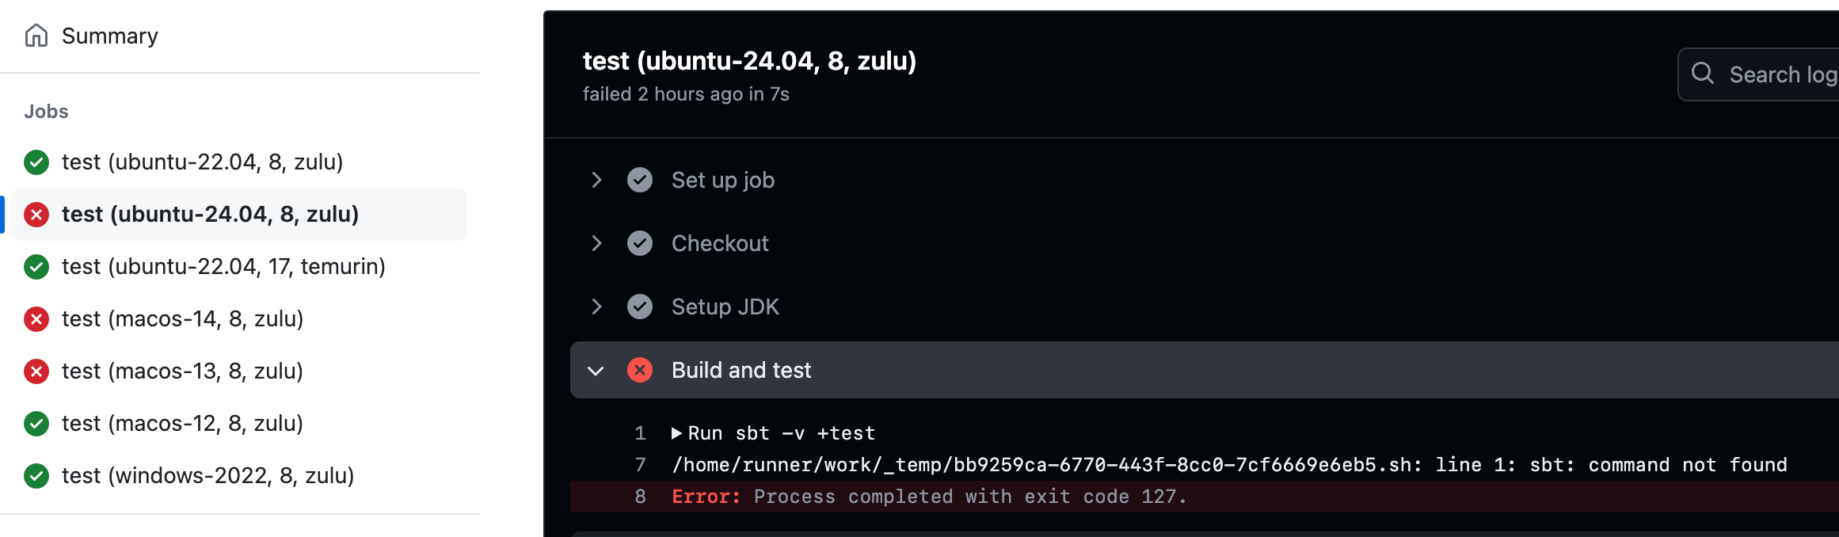
Task: Click the magnifier icon in log search
Action: coord(1702,74)
